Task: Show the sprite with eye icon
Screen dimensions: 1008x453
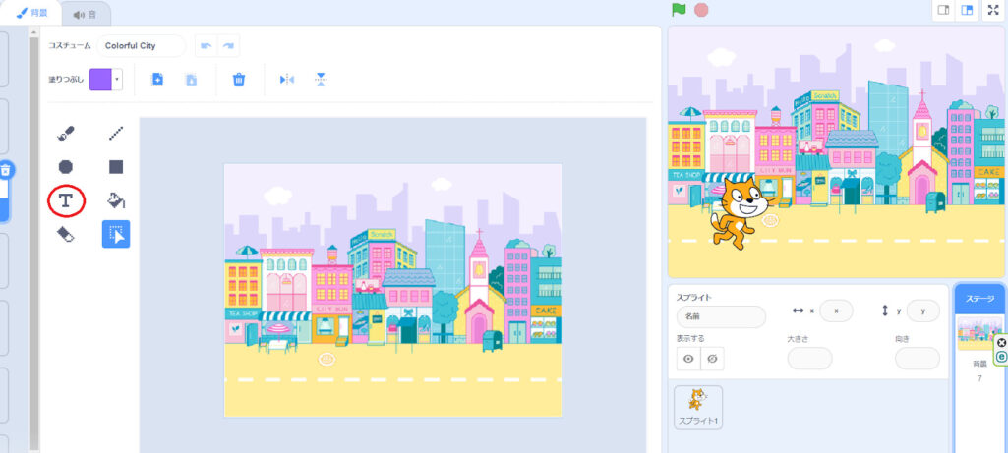Action: [x=688, y=359]
